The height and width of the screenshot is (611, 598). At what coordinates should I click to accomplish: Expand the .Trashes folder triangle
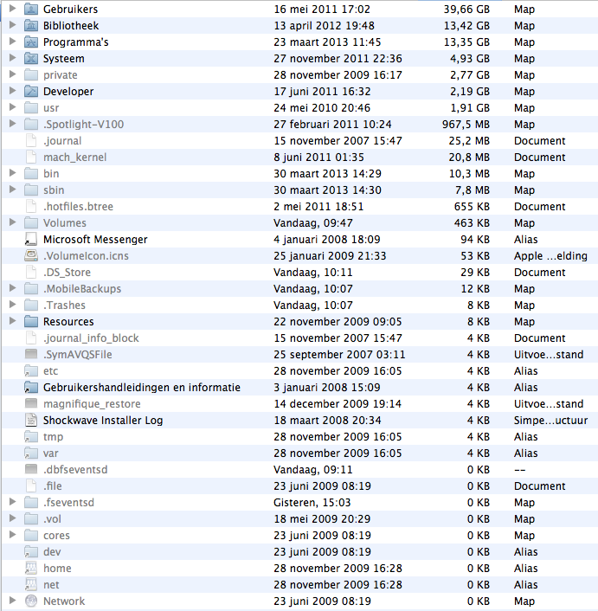pyautogui.click(x=12, y=304)
